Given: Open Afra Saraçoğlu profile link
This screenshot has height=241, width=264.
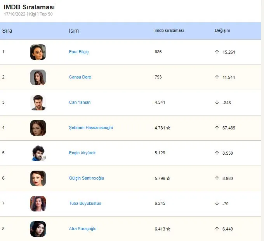Looking at the screenshot, I should (83, 229).
